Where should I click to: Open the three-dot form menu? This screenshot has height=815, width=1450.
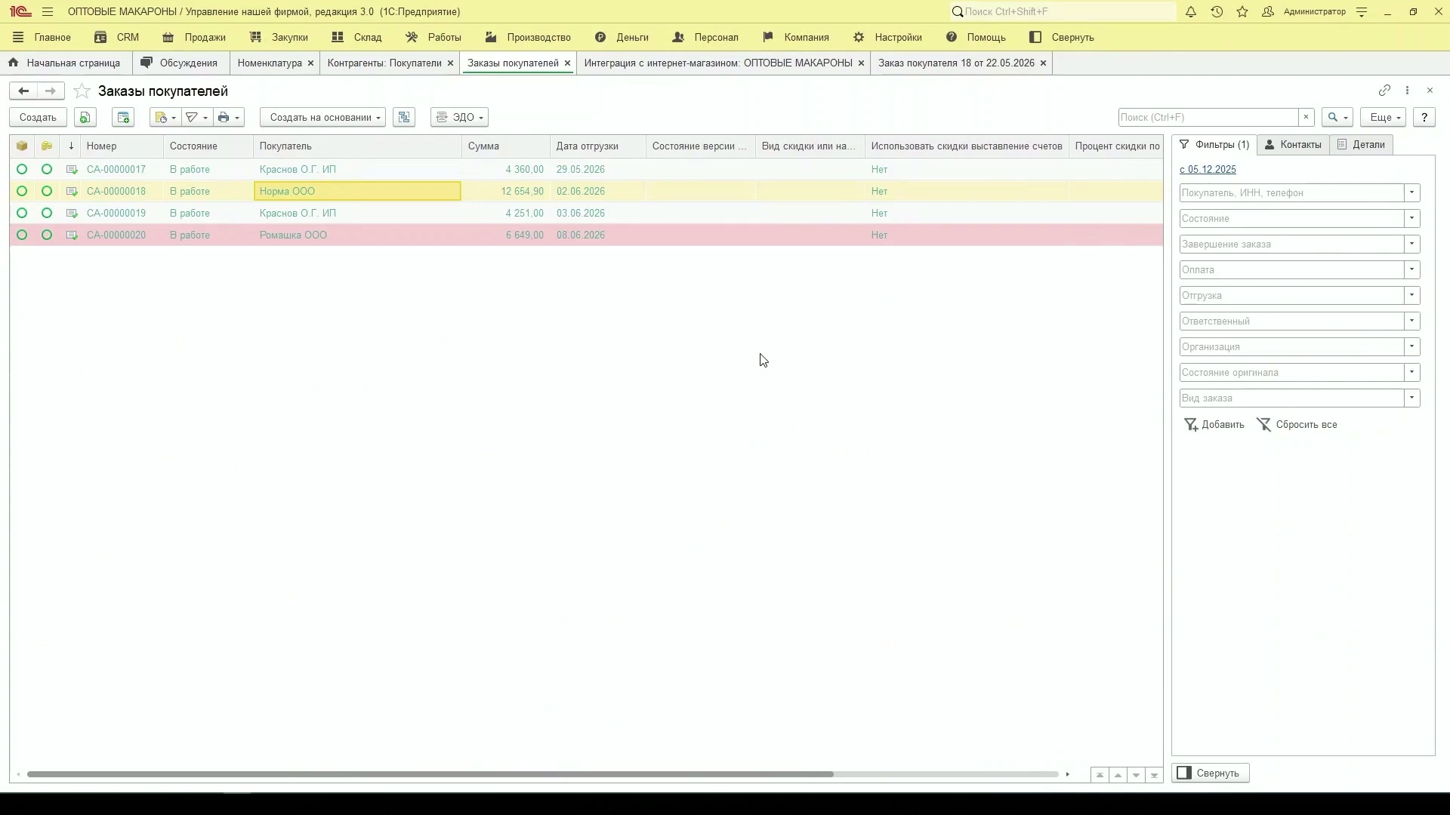click(x=1407, y=91)
